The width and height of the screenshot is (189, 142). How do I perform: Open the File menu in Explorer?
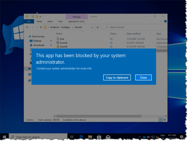tap(29, 21)
